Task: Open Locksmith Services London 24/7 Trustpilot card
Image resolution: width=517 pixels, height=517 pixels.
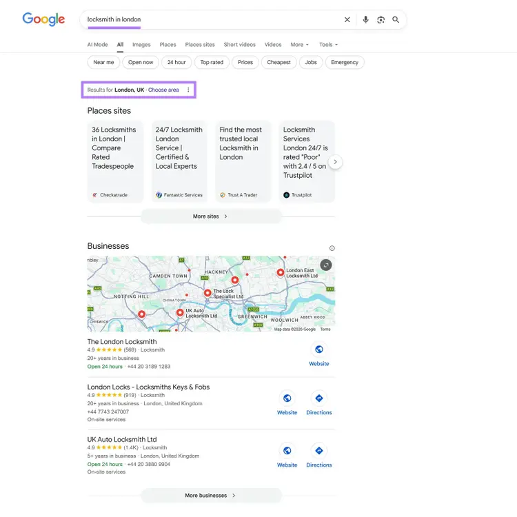Action: (x=306, y=161)
